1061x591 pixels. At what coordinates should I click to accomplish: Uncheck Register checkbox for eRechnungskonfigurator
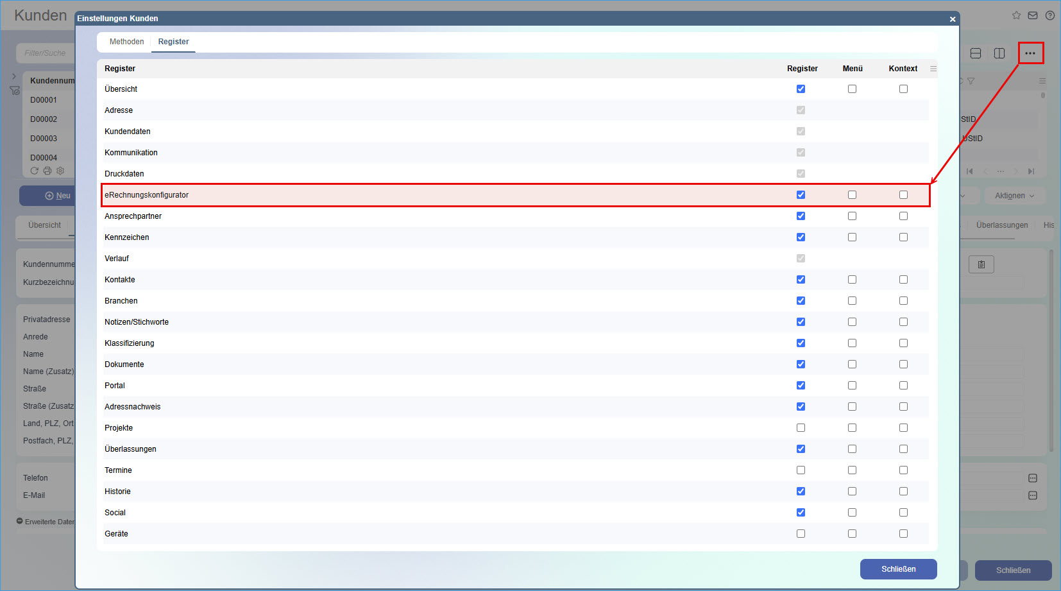[x=801, y=195]
